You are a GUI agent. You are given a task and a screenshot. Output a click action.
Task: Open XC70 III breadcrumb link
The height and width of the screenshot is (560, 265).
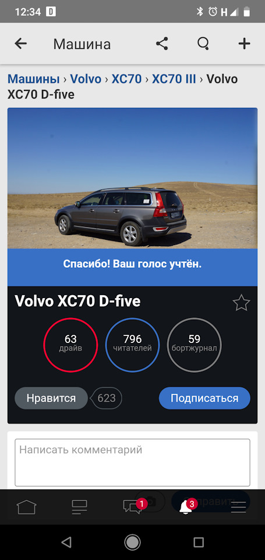pyautogui.click(x=174, y=79)
